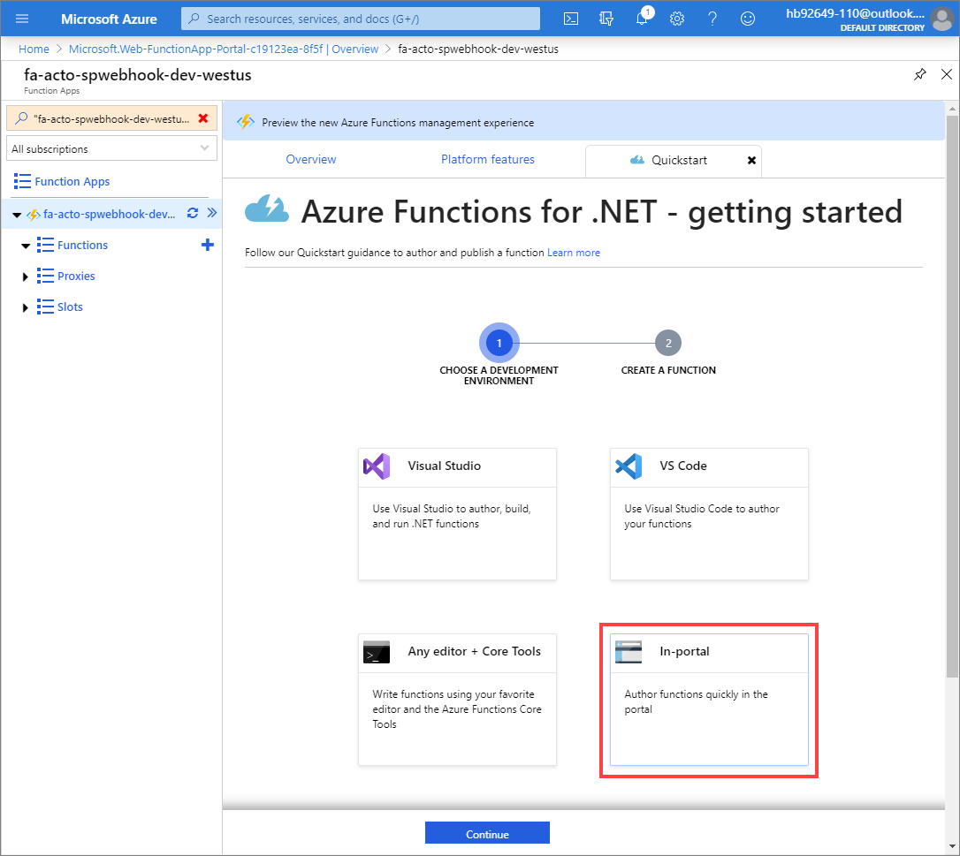Add a new function with plus icon
The image size is (960, 856).
point(208,245)
